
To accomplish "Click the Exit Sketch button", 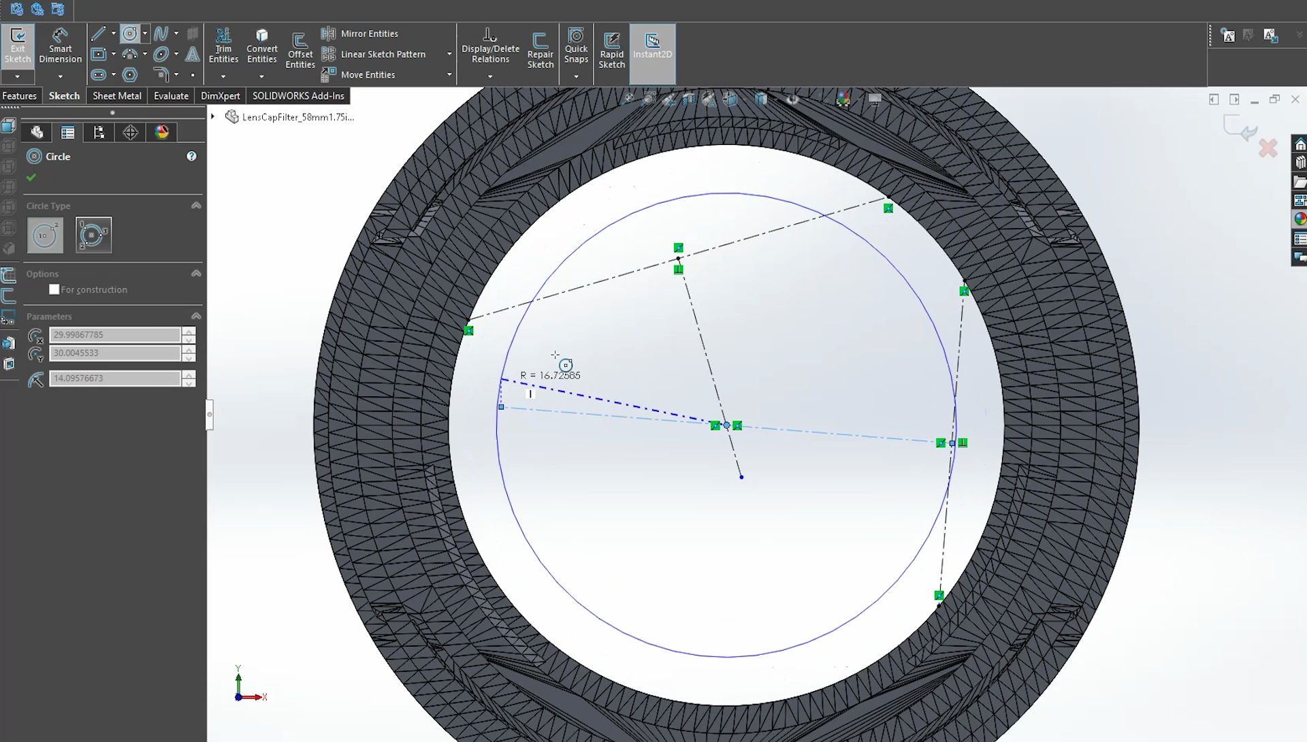I will (x=18, y=46).
